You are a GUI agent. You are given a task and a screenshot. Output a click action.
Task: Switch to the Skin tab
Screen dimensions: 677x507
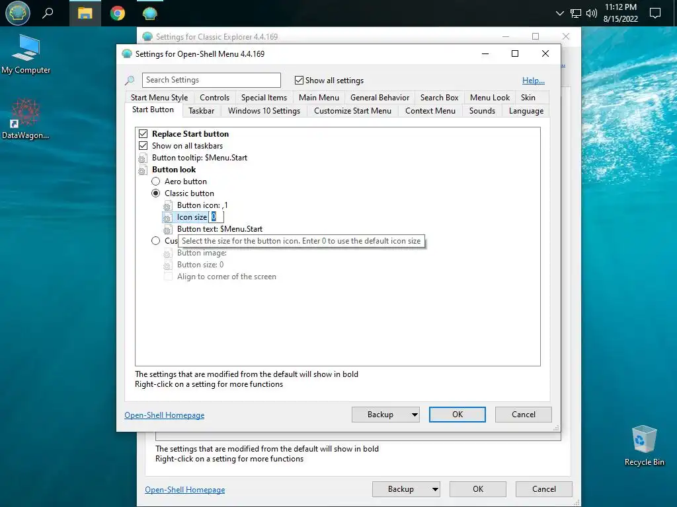[528, 98]
